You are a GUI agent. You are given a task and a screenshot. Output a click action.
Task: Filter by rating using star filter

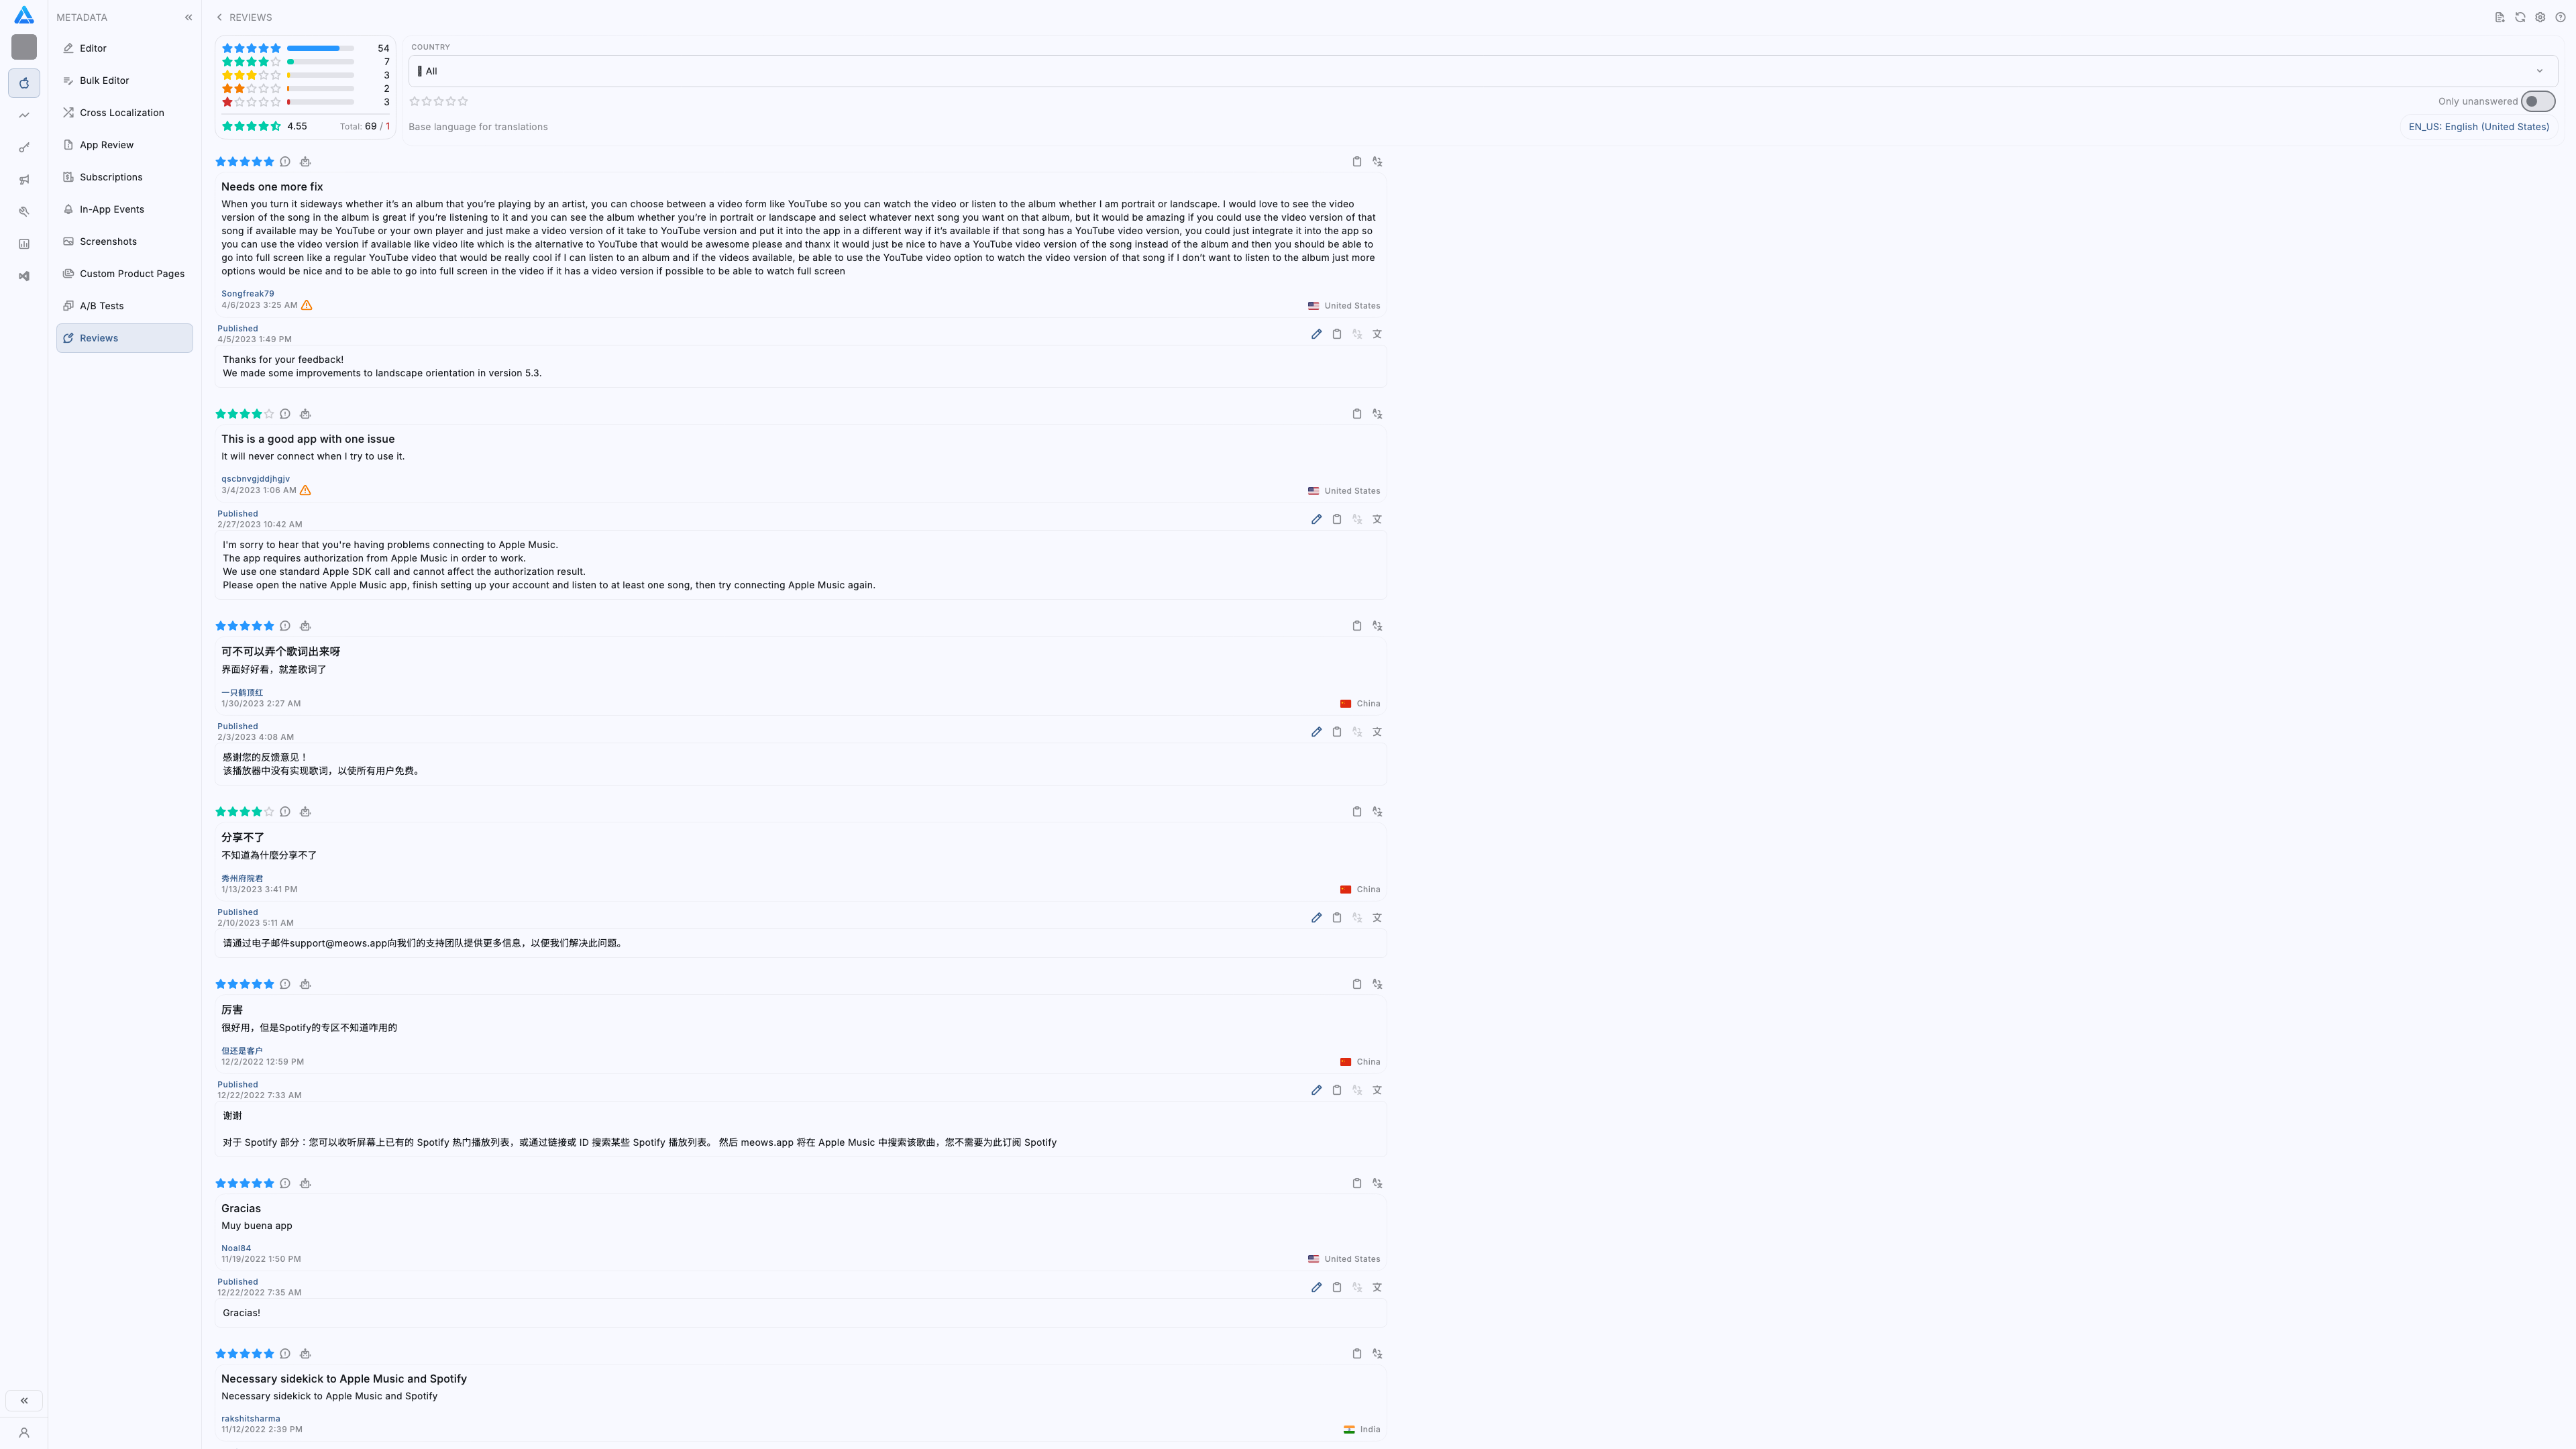[438, 101]
